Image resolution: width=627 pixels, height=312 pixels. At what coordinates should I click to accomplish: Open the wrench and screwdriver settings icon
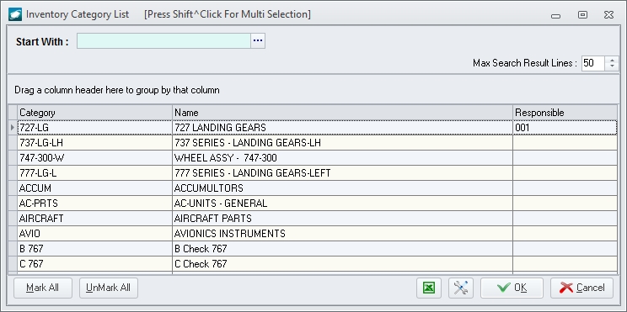click(461, 288)
